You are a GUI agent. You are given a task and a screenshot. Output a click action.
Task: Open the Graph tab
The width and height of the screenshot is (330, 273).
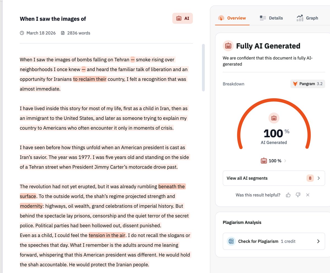pyautogui.click(x=307, y=18)
